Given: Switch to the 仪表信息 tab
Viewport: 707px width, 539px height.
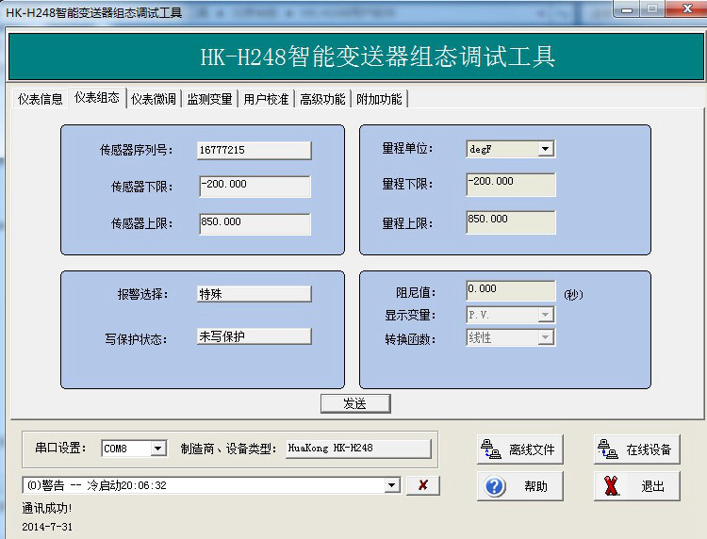Looking at the screenshot, I should (40, 99).
